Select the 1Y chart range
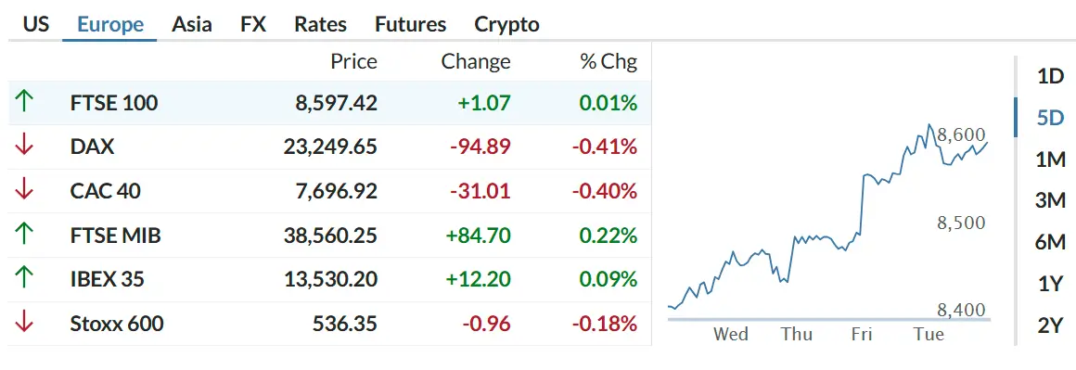The height and width of the screenshot is (370, 1076). pyautogui.click(x=1050, y=284)
